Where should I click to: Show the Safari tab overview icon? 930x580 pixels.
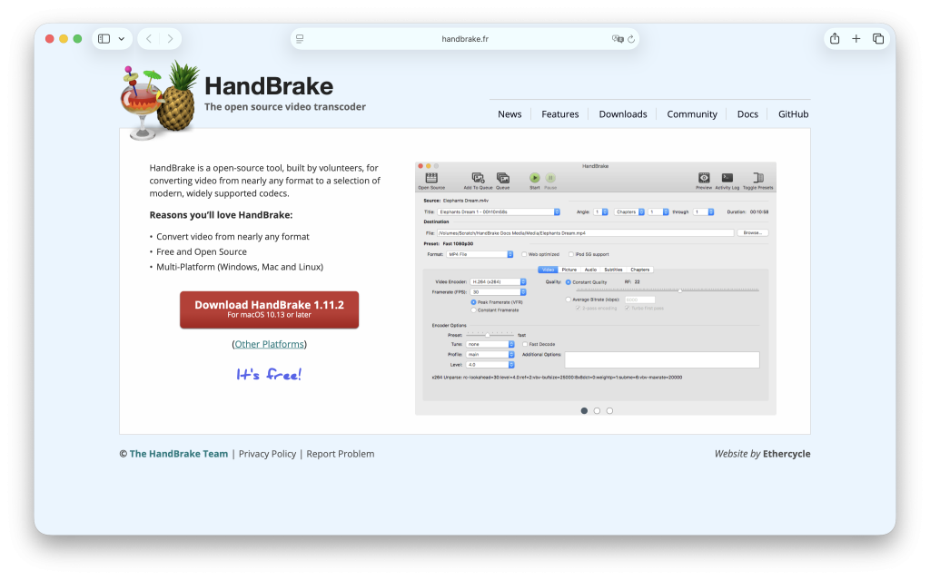click(x=878, y=38)
